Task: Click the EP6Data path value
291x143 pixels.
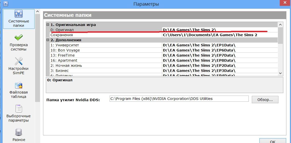Action: pos(199,50)
